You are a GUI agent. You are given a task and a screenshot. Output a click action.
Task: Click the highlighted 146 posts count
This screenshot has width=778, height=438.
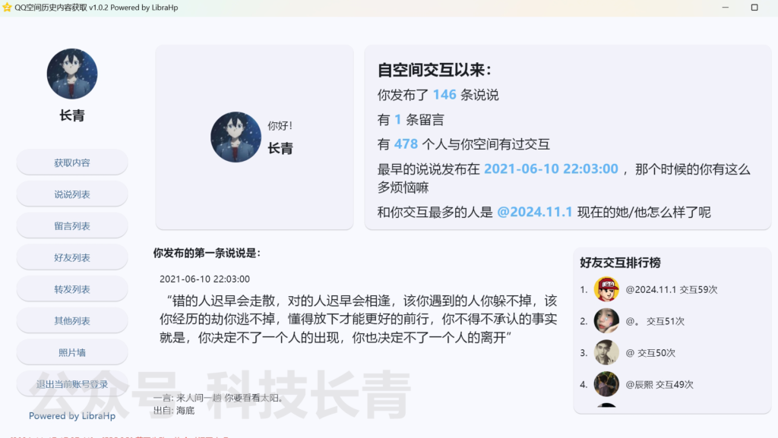tap(444, 95)
